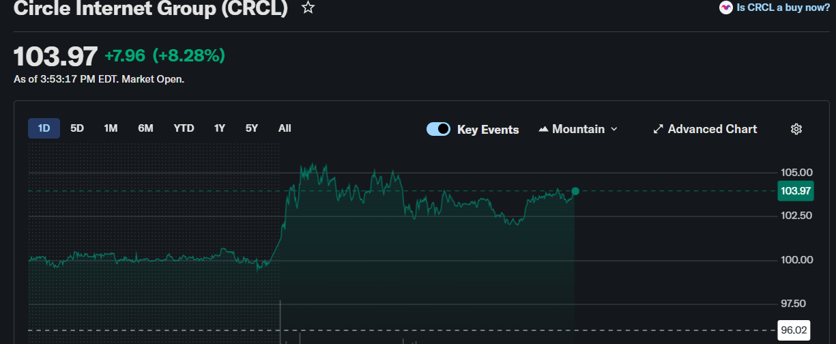Click the 100.00 axis label

click(x=796, y=259)
